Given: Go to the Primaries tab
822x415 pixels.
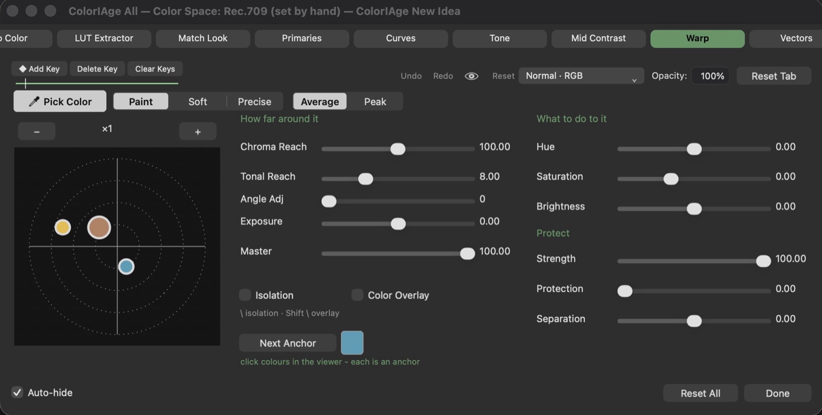Looking at the screenshot, I should pyautogui.click(x=302, y=39).
